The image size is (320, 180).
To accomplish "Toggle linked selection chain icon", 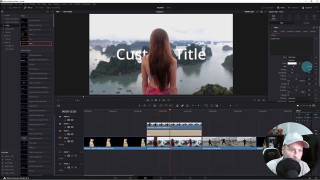I will tap(182, 105).
